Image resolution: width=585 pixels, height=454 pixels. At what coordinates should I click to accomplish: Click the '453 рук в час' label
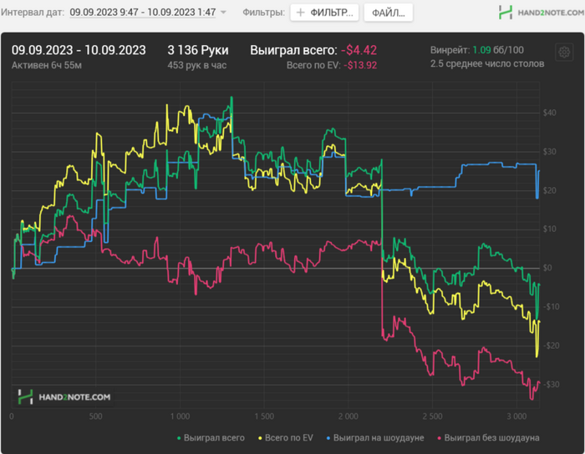197,66
